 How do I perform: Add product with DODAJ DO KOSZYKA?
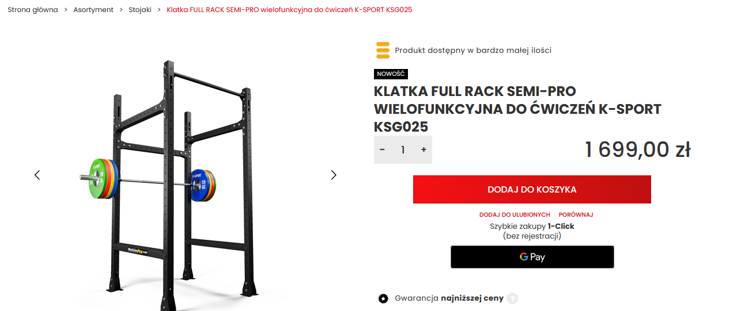click(532, 189)
